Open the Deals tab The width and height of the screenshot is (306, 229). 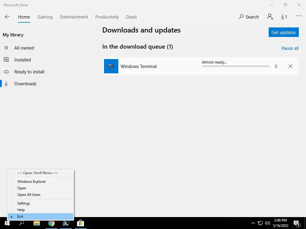pos(131,17)
